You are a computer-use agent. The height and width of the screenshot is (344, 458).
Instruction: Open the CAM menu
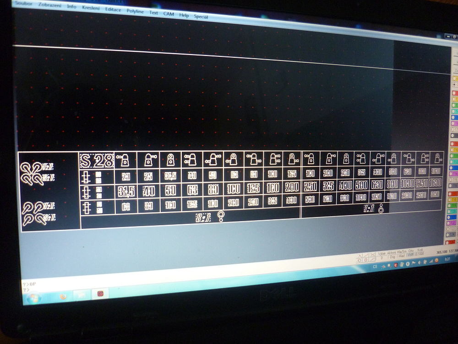click(x=169, y=14)
